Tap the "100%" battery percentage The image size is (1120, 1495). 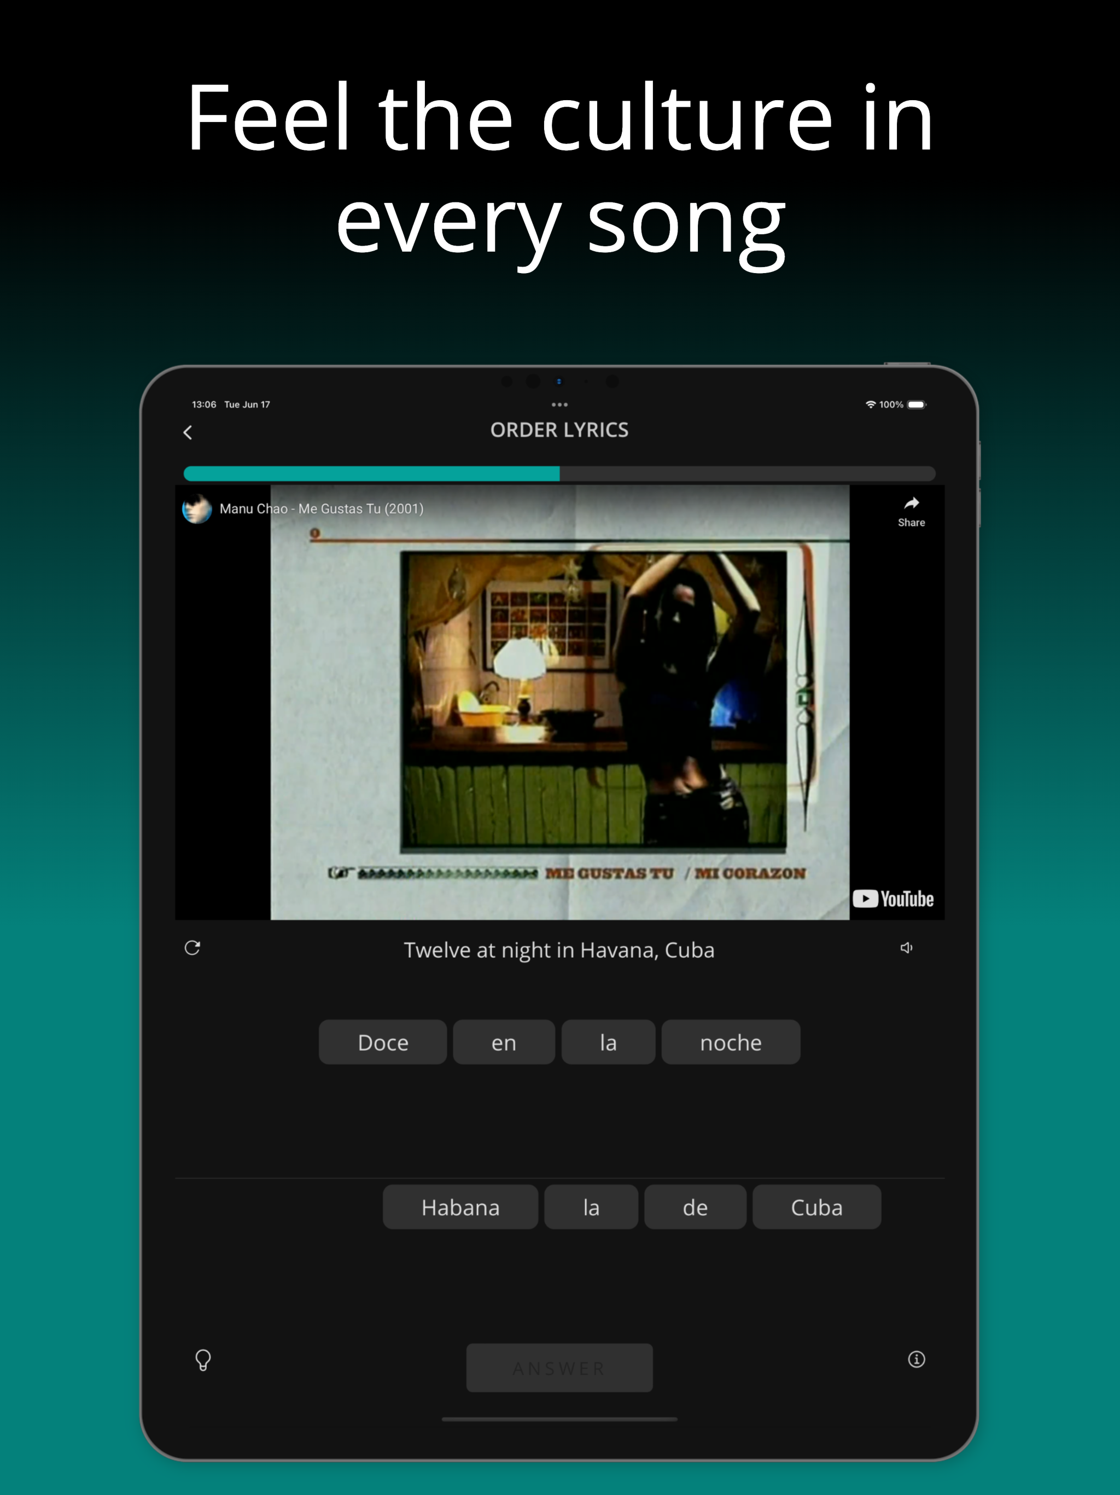click(x=891, y=405)
